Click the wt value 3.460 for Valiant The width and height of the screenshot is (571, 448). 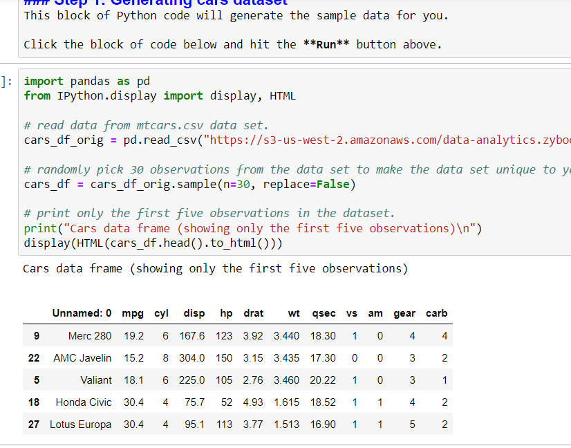(287, 380)
